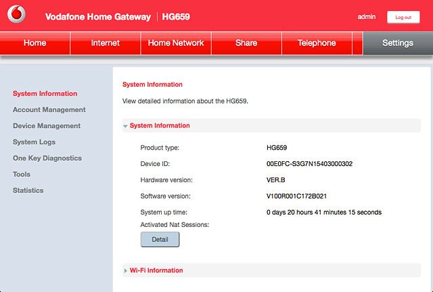View Statistics page
This screenshot has width=433, height=292.
(x=28, y=190)
